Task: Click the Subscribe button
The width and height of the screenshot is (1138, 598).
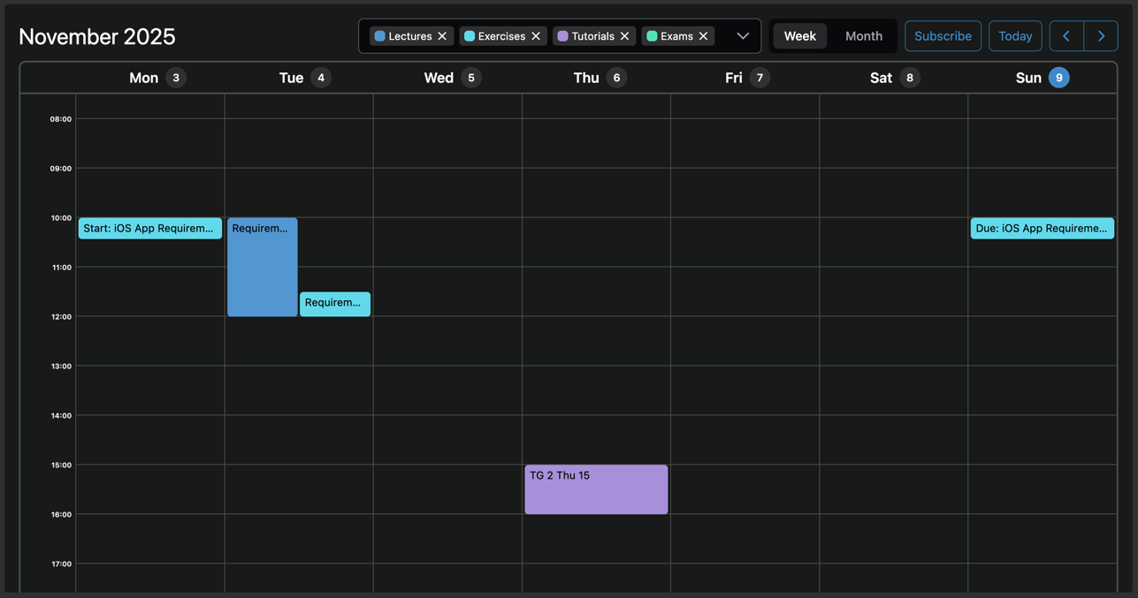Action: point(943,36)
